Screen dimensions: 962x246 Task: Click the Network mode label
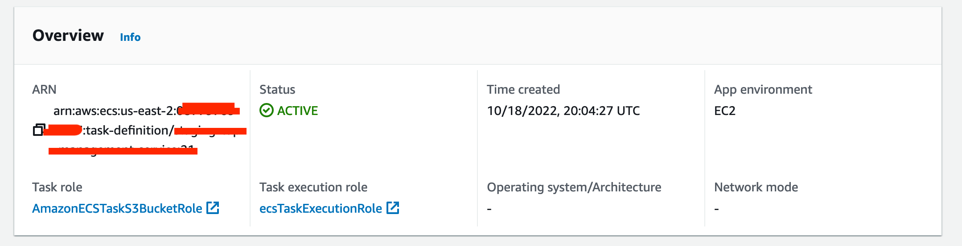coord(756,187)
